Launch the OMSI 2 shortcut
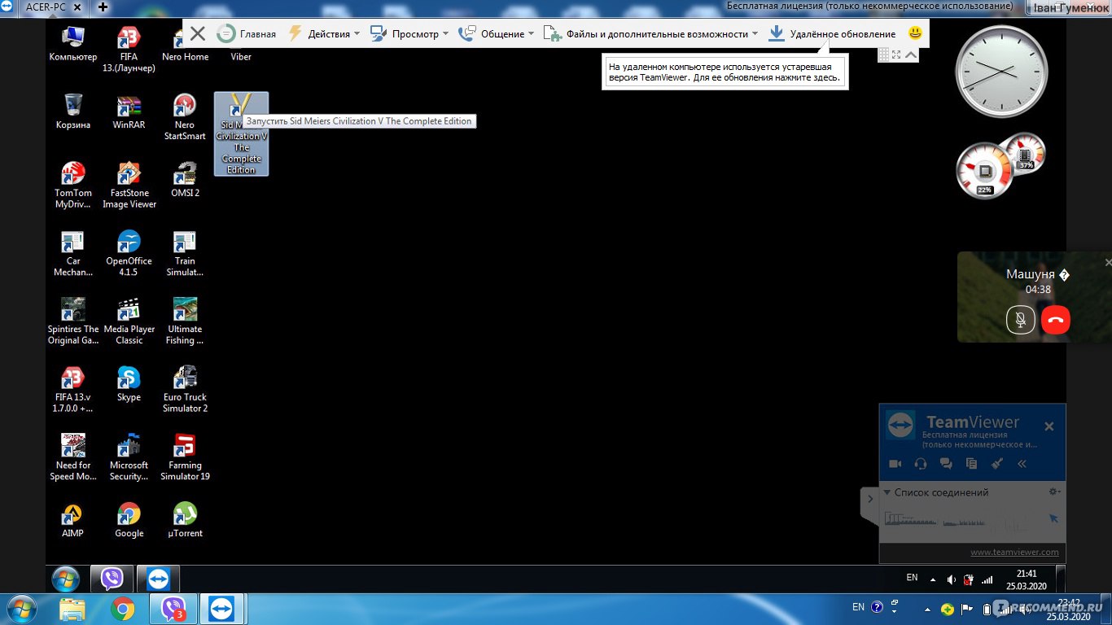 [x=185, y=180]
